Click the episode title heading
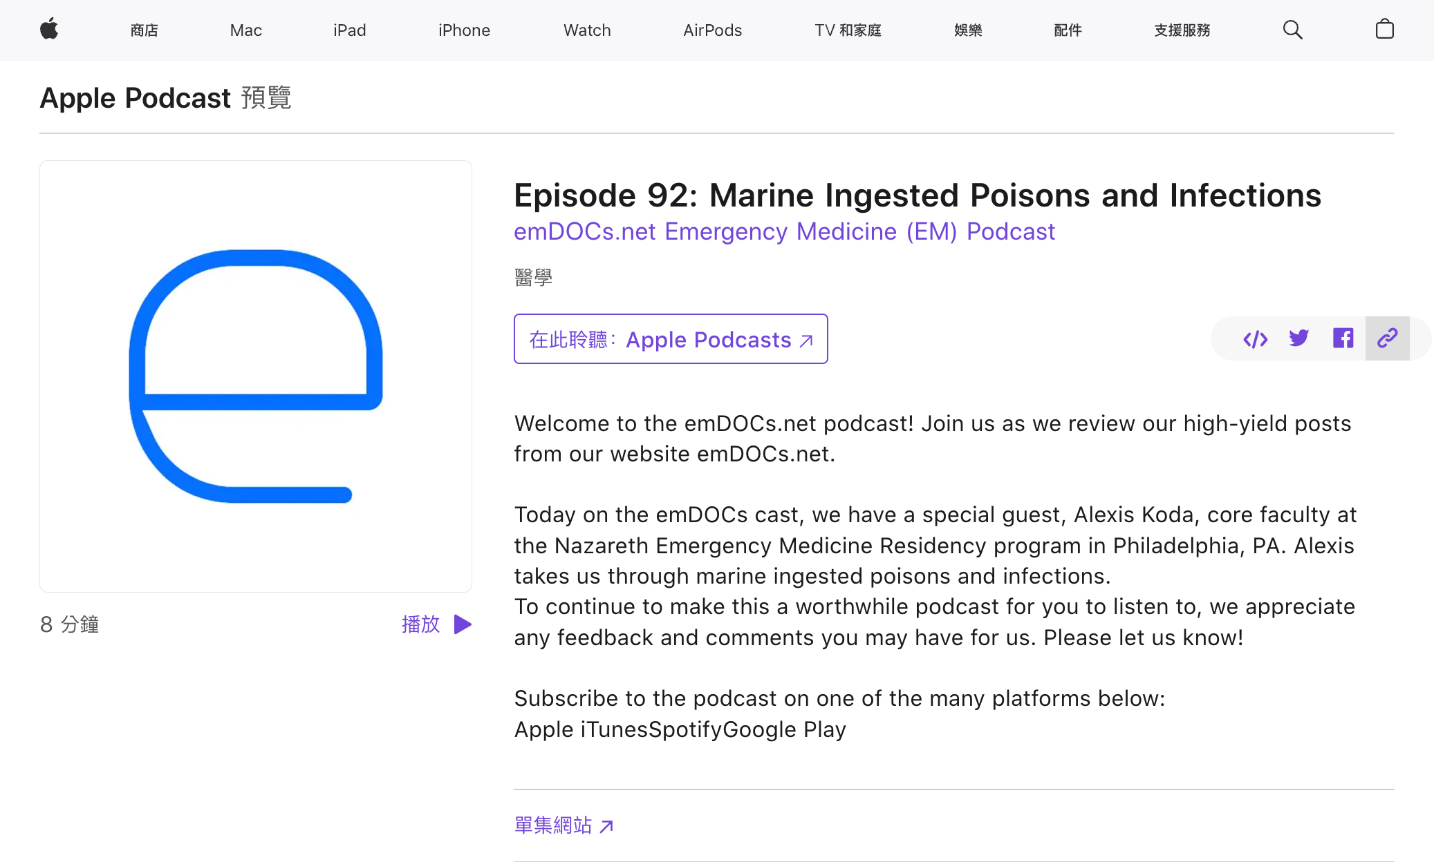The height and width of the screenshot is (862, 1434). 918,195
